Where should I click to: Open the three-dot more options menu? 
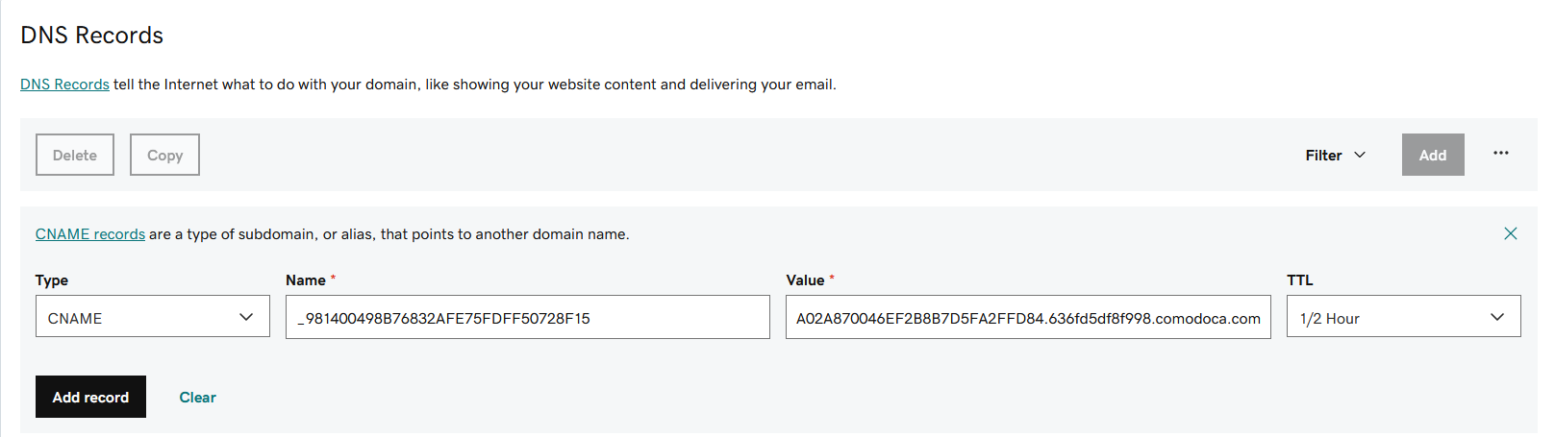pos(1500,154)
